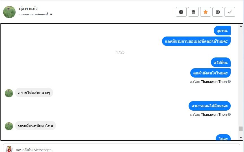Image resolution: width=244 pixels, height=152 pixels.
Task: Click scrollbar down arrow in chat
Action: 241,138
